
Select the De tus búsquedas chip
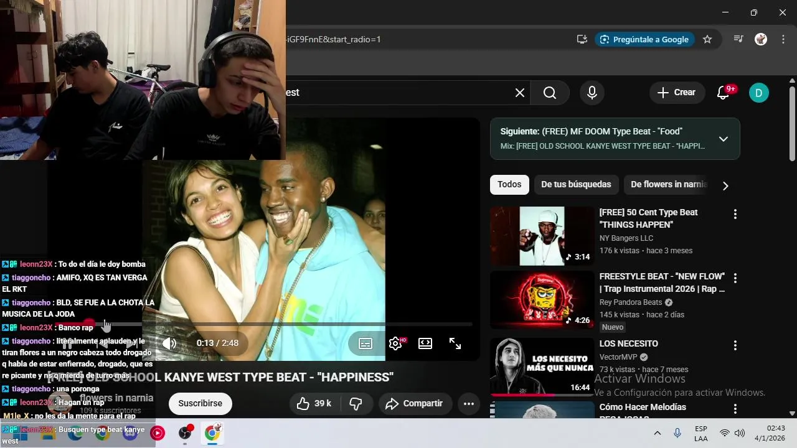[576, 185]
